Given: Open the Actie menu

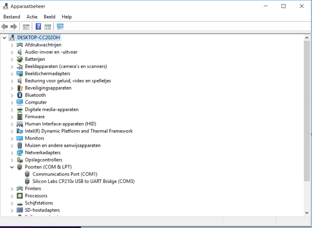Looking at the screenshot, I should [32, 17].
